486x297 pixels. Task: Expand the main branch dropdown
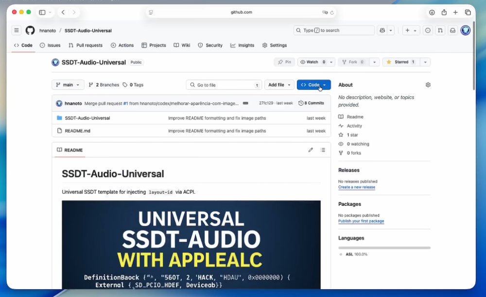coord(68,85)
